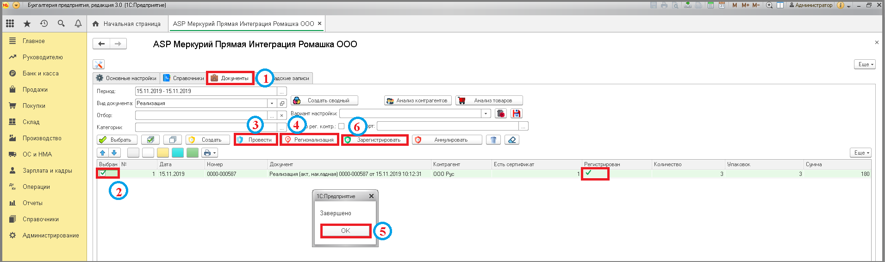885x262 pixels.
Task: Open the Склад section in sidebar
Action: [x=31, y=122]
